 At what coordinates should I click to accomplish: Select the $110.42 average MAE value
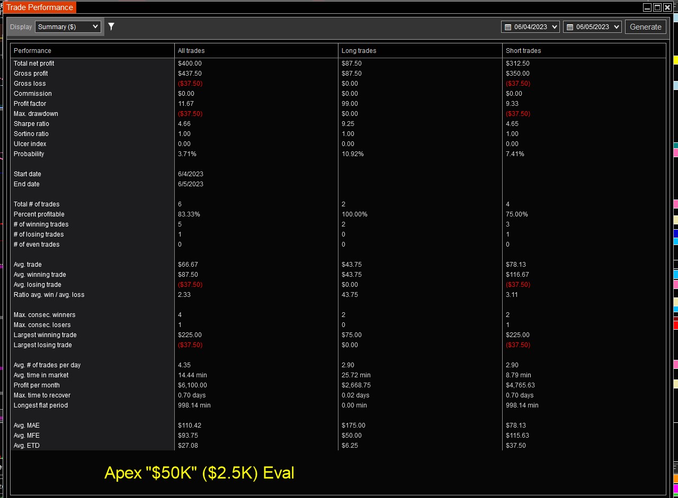[x=190, y=425]
